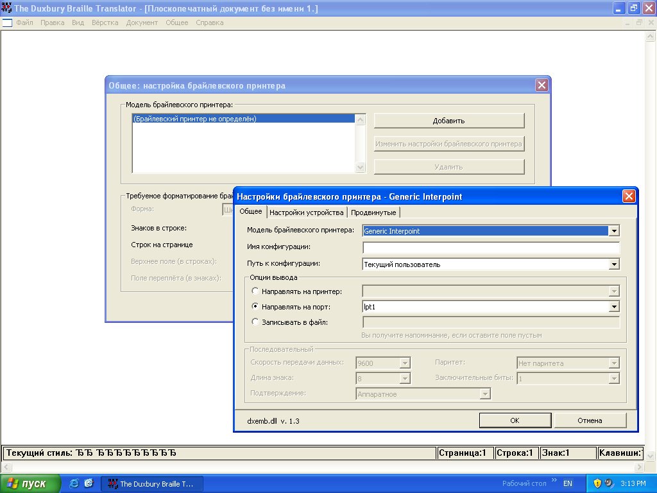Expand the port lpt1 dropdown arrow
Image resolution: width=657 pixels, height=493 pixels.
tap(614, 307)
